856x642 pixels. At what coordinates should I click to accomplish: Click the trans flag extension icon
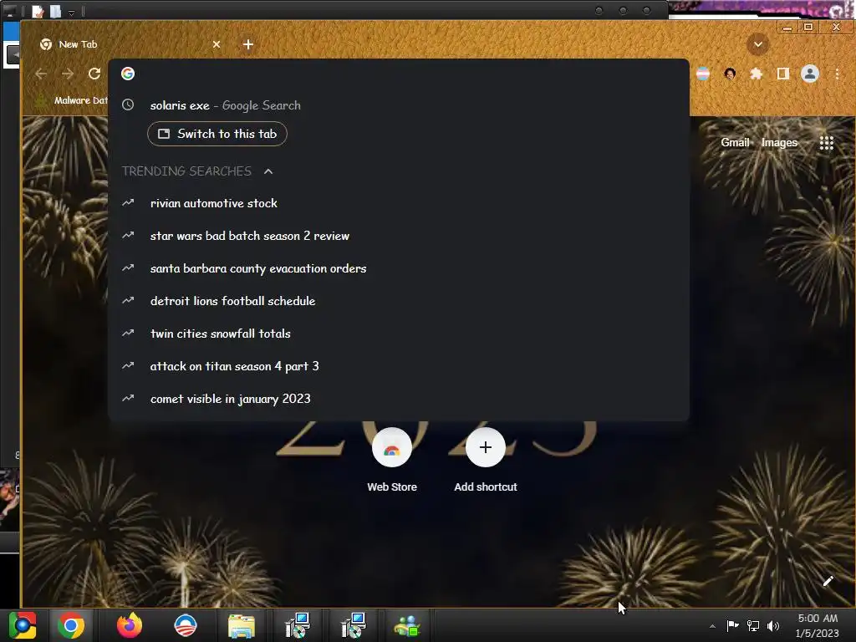point(703,74)
